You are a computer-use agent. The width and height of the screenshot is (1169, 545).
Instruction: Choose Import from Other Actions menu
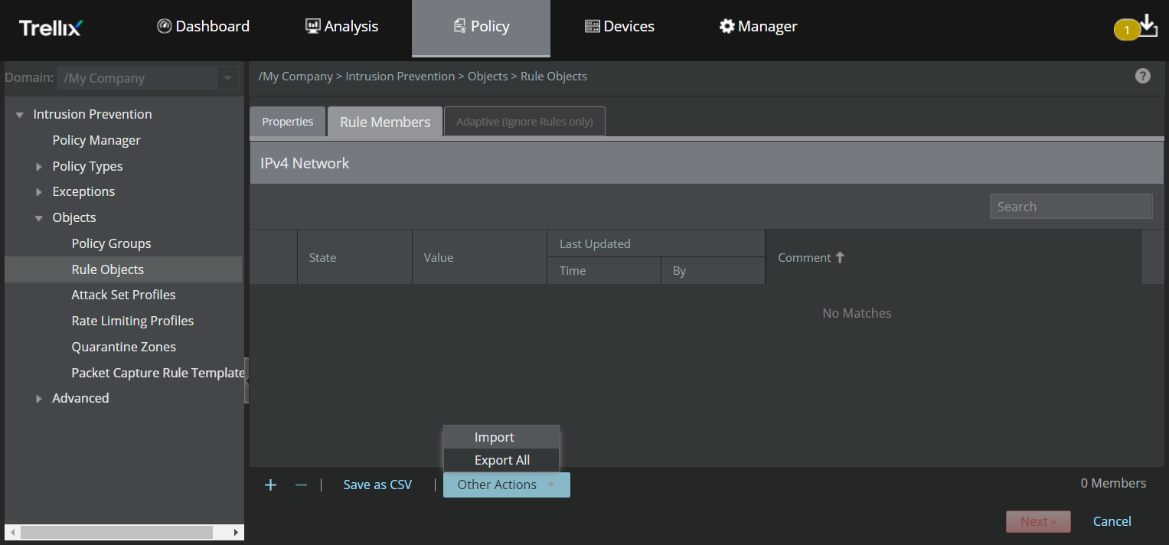coord(501,437)
